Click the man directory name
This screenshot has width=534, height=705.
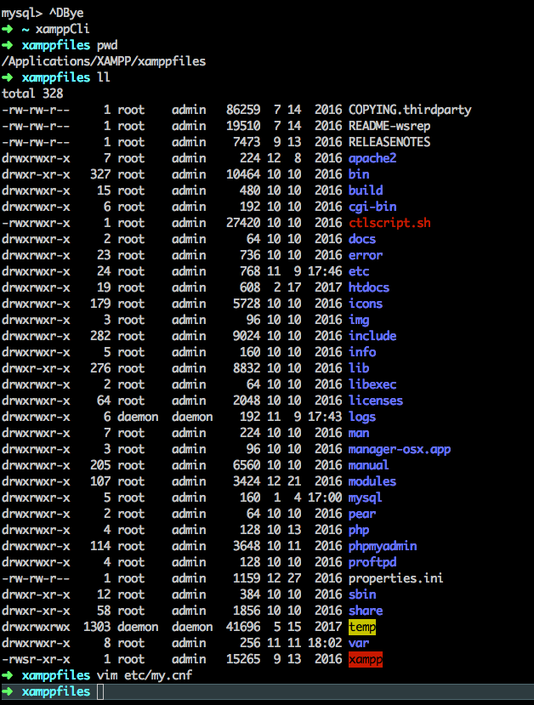pos(359,433)
